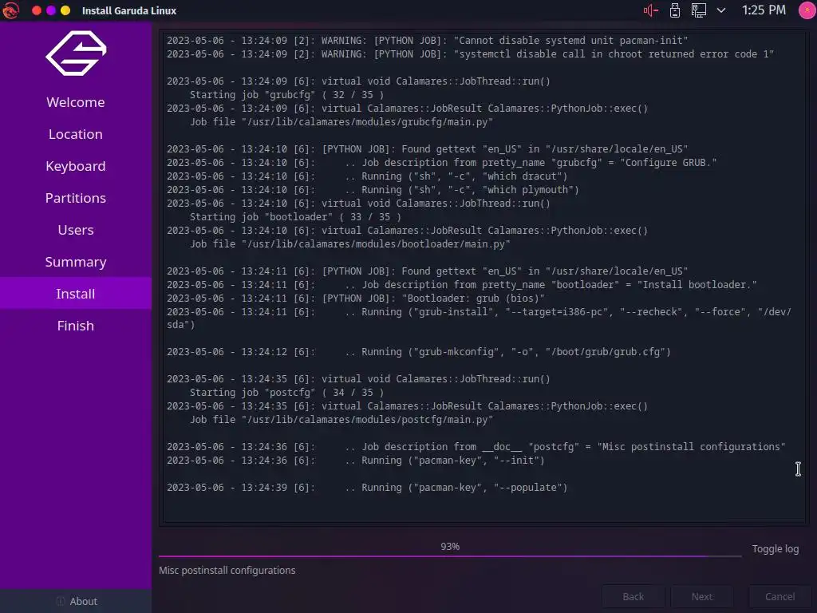Click Job file path for bootloader/main.py

pyautogui.click(x=349, y=244)
